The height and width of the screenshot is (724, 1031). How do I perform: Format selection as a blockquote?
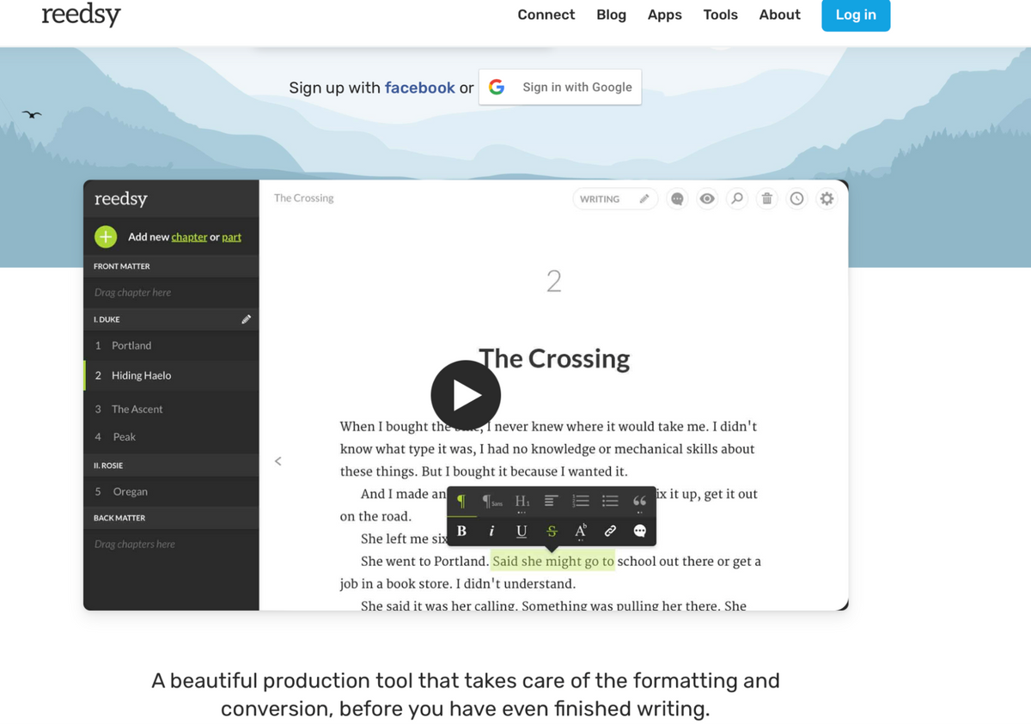(x=639, y=500)
